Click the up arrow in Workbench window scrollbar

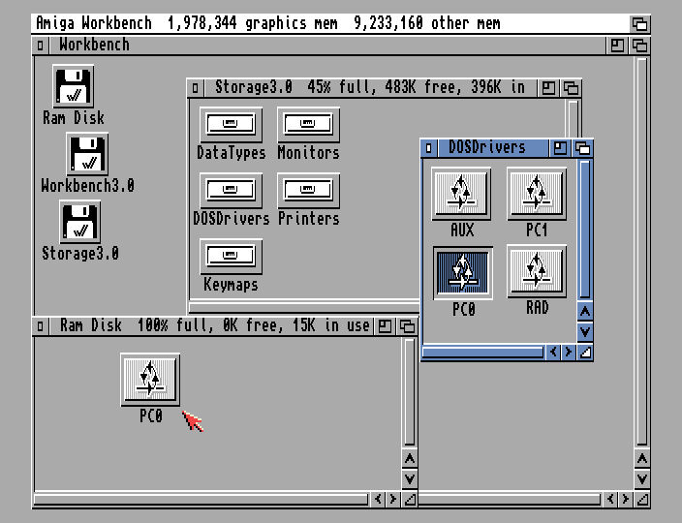coord(642,459)
